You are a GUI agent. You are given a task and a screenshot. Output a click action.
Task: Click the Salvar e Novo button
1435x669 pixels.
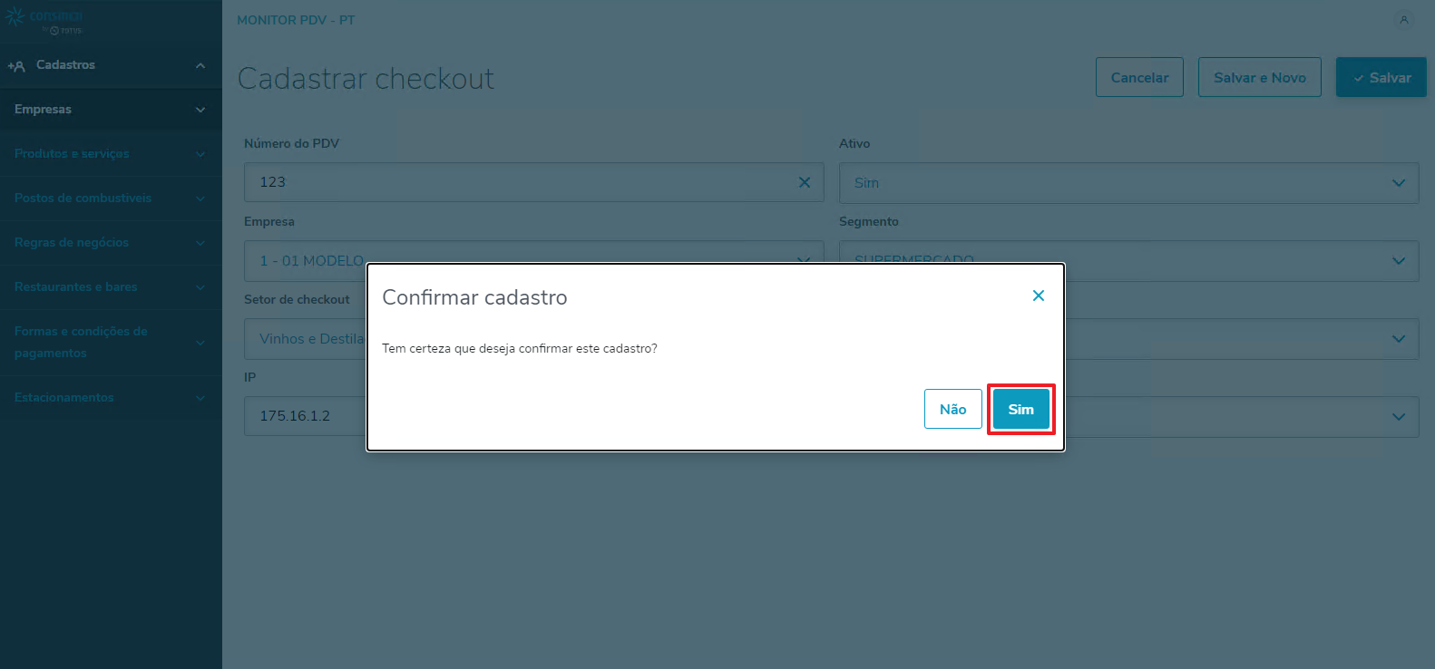coord(1259,78)
